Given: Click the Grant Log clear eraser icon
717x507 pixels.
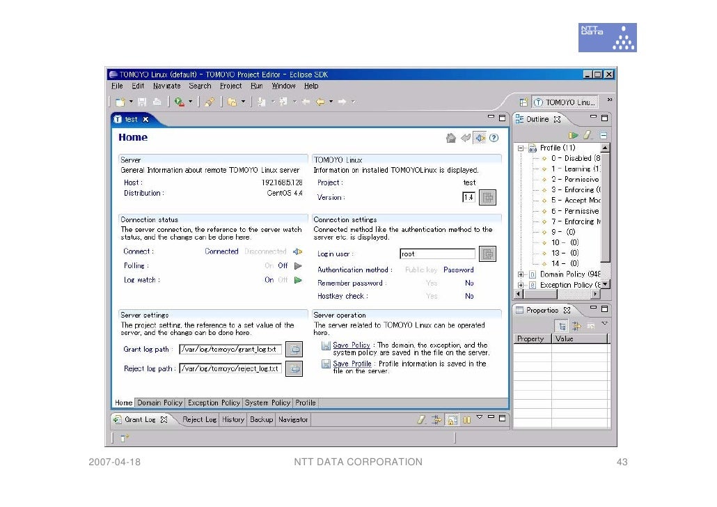Looking at the screenshot, I should [x=421, y=420].
